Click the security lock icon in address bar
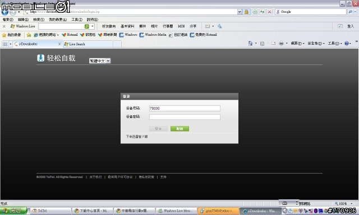Image resolution: width=359 pixels, height=215 pixels. 246,12
